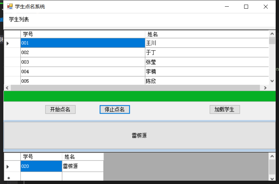Select the cell 005
Viewport: 279px width, 184px height.
coord(83,81)
